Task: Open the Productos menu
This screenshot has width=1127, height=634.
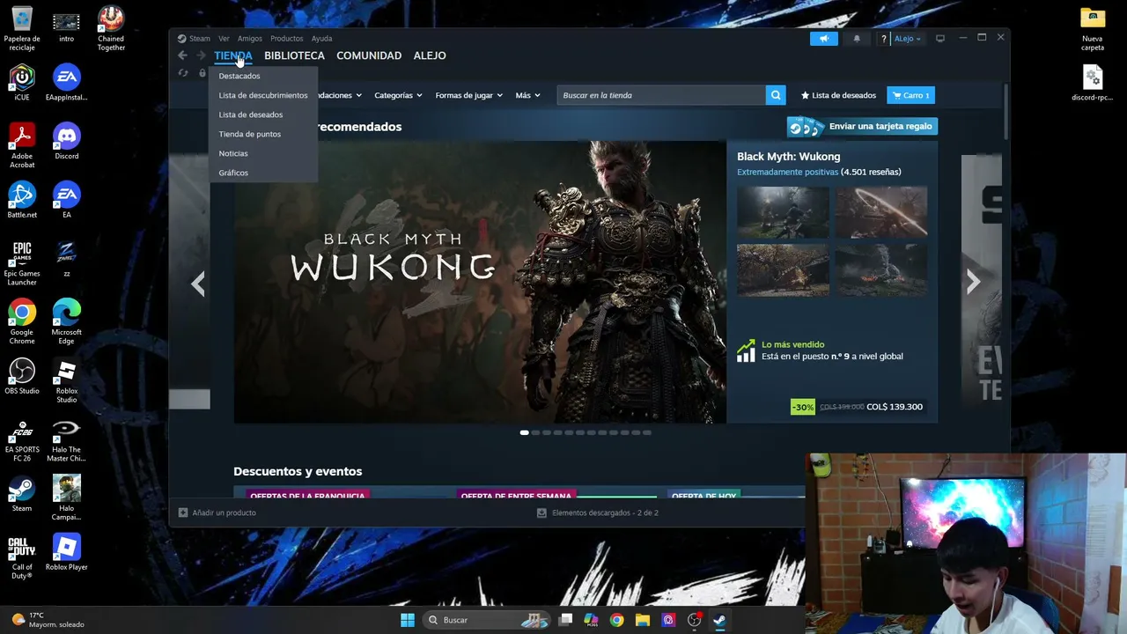Action: click(x=286, y=39)
